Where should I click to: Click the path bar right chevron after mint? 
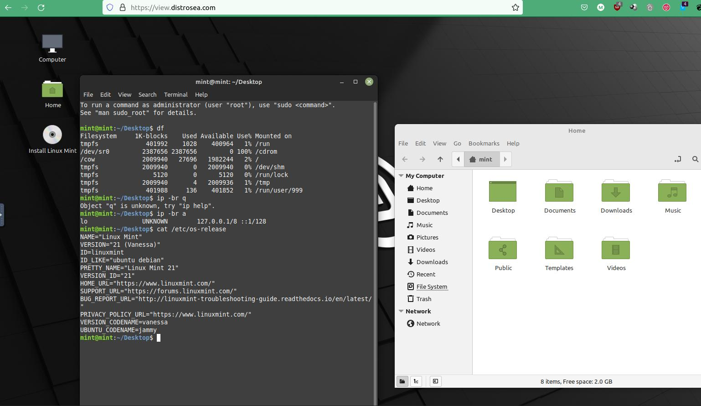(x=505, y=159)
